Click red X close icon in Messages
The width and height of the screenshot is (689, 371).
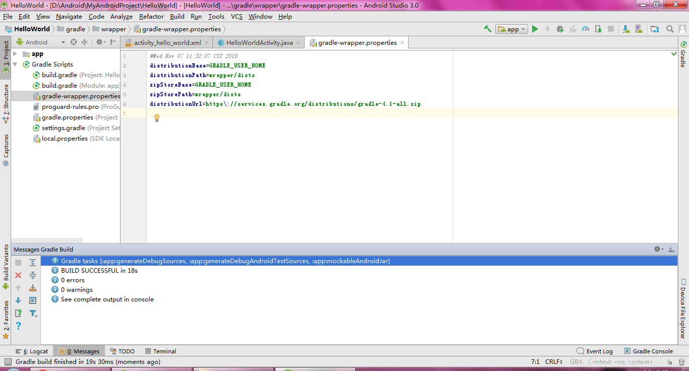point(18,275)
